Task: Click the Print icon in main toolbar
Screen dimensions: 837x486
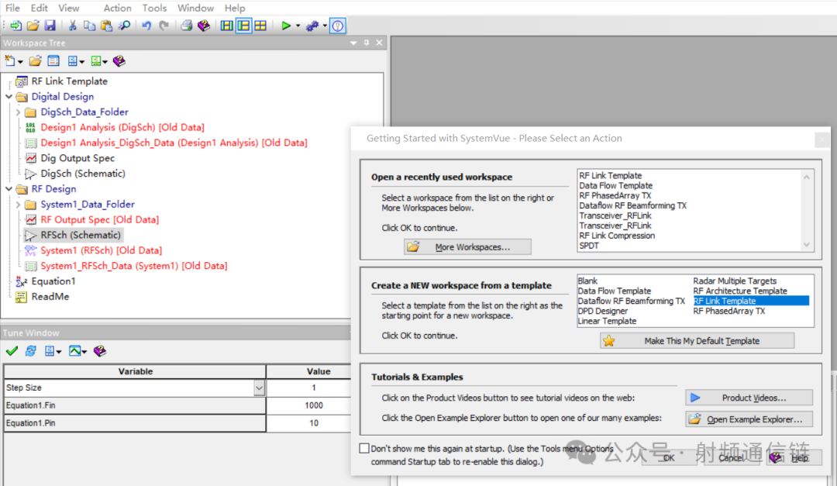Action: (x=186, y=26)
